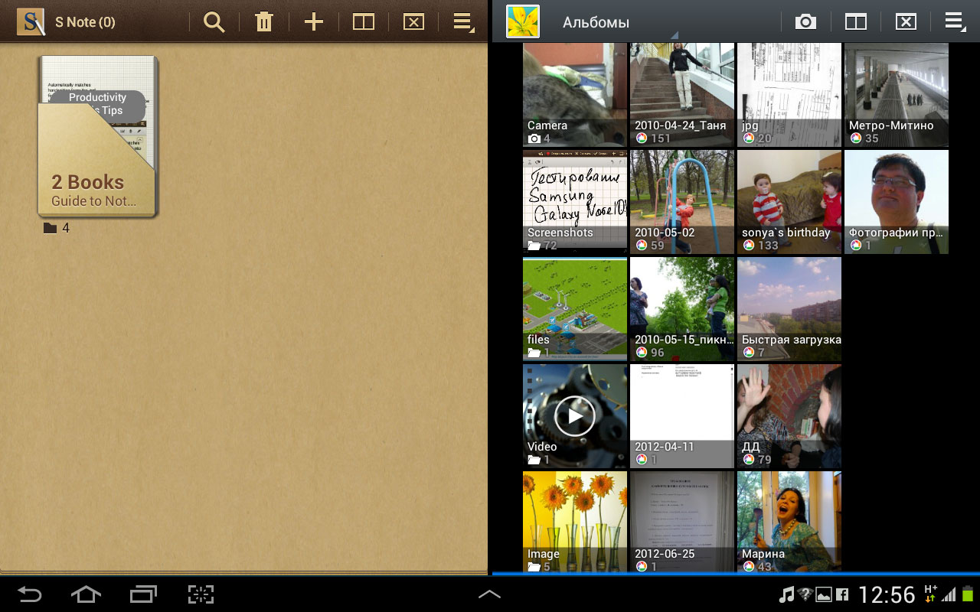Expand the bottom tray with the up chevron
This screenshot has width=980, height=612.
coord(489,594)
